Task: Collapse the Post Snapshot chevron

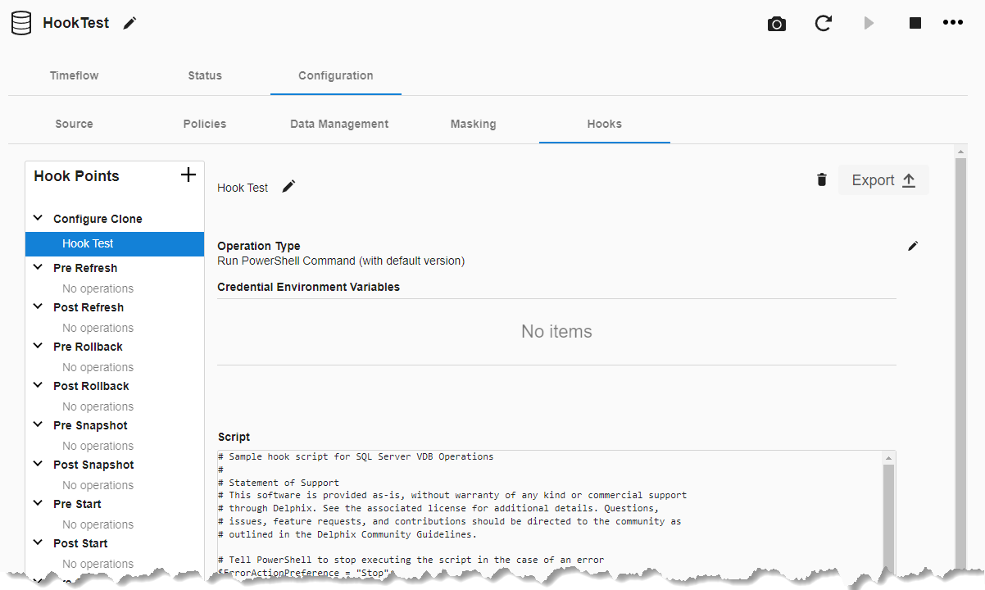Action: pyautogui.click(x=38, y=464)
